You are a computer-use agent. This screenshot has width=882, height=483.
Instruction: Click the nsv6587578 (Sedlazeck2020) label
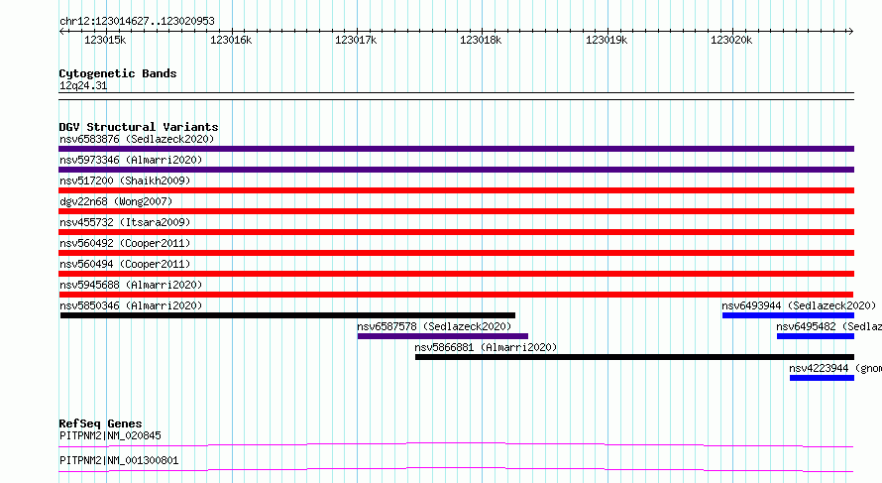pos(434,326)
